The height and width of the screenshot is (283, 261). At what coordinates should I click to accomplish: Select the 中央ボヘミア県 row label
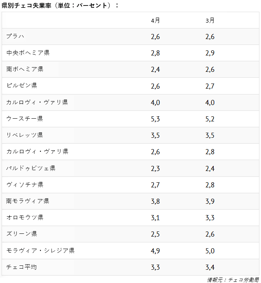point(28,53)
